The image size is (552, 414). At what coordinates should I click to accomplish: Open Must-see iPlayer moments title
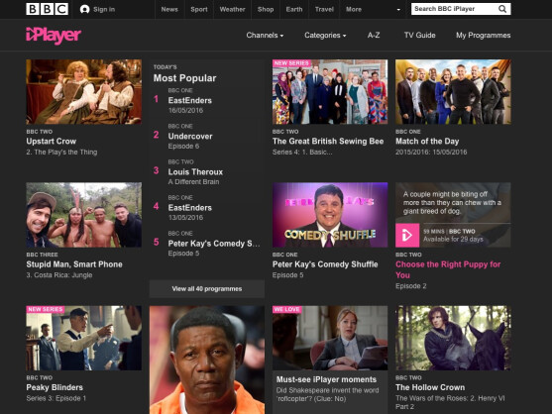[326, 380]
